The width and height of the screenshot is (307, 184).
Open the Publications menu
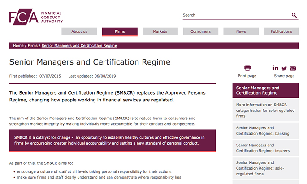[281, 31]
